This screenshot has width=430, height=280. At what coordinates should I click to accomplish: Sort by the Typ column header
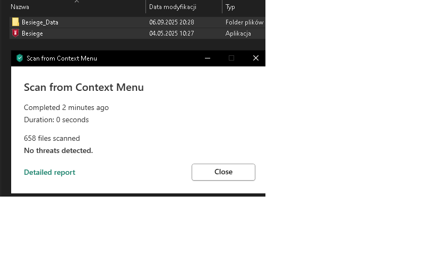[230, 7]
